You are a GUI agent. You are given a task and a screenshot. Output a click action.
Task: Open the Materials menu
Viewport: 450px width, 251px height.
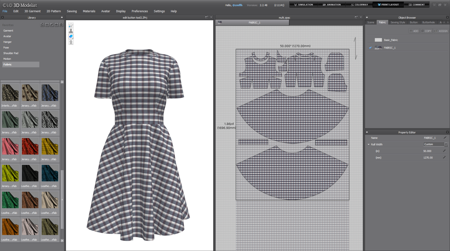[x=89, y=11]
